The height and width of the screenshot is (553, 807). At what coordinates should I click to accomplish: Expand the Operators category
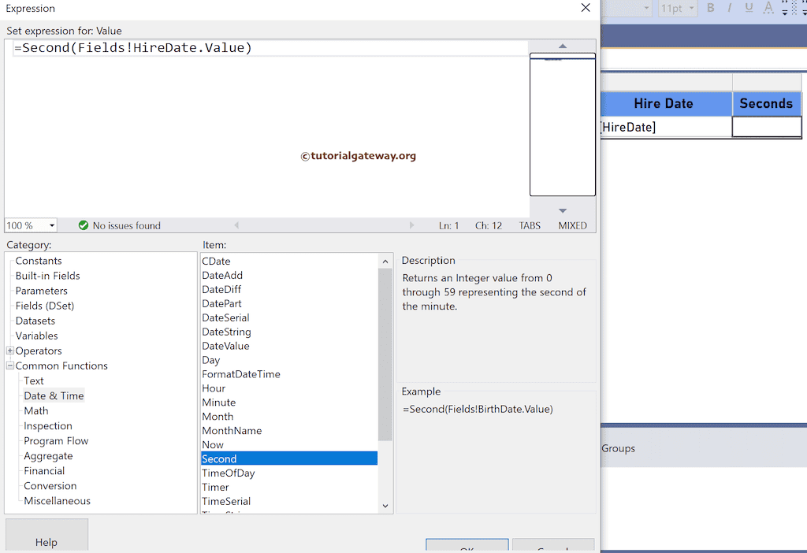click(x=9, y=351)
